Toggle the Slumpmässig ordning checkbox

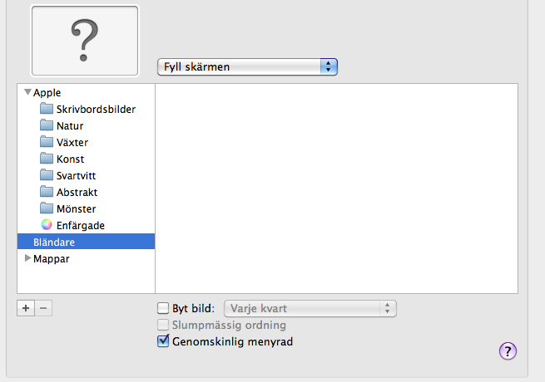(x=163, y=326)
